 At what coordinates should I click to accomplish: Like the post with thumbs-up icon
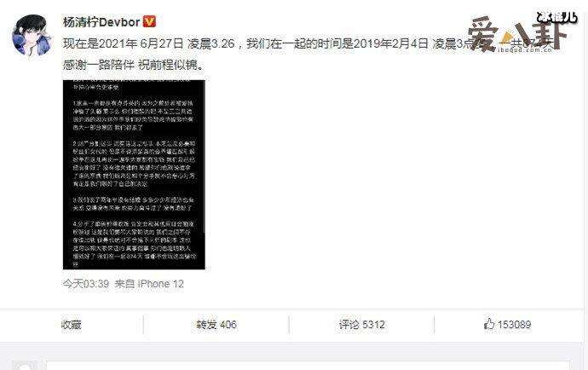click(x=489, y=324)
